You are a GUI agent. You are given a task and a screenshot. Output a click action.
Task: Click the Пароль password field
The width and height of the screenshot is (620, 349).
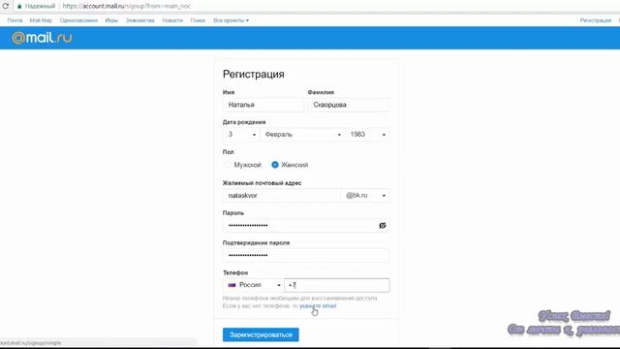[306, 226]
